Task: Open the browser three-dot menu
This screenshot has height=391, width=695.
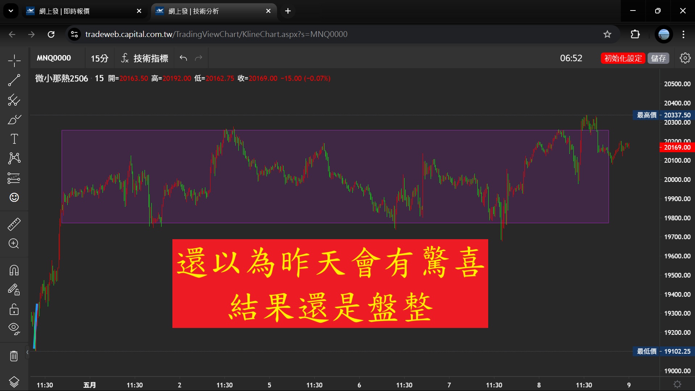Action: [x=683, y=34]
